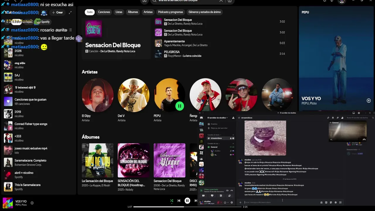The width and height of the screenshot is (375, 211).
Task: Join General voice channel in Discord
Action: coord(221,147)
